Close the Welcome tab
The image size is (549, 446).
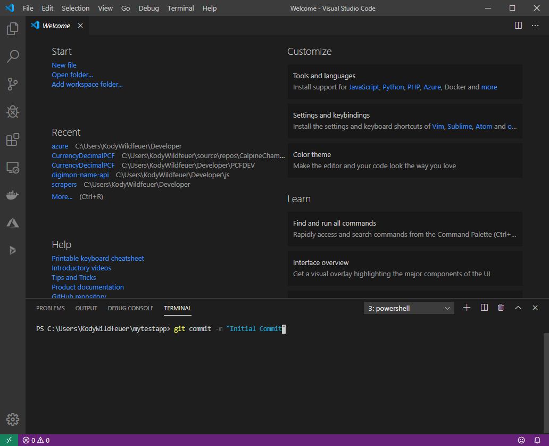80,26
